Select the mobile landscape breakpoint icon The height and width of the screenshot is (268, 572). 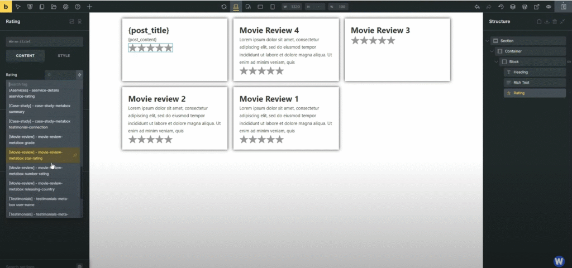pyautogui.click(x=260, y=7)
